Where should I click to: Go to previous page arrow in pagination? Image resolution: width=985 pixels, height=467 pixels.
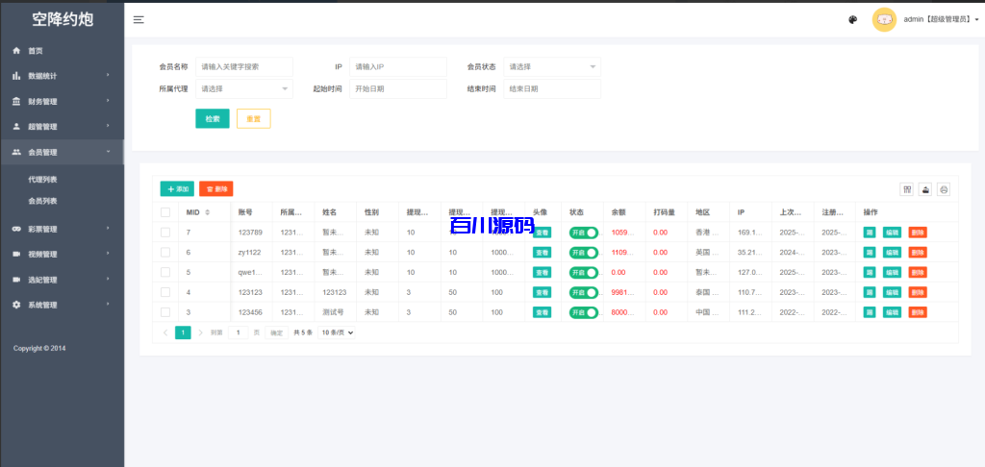[x=165, y=332]
